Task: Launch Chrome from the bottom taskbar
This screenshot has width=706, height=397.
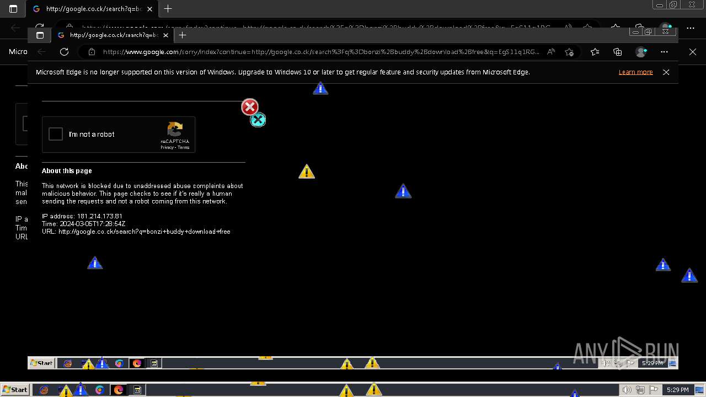Action: tap(100, 390)
